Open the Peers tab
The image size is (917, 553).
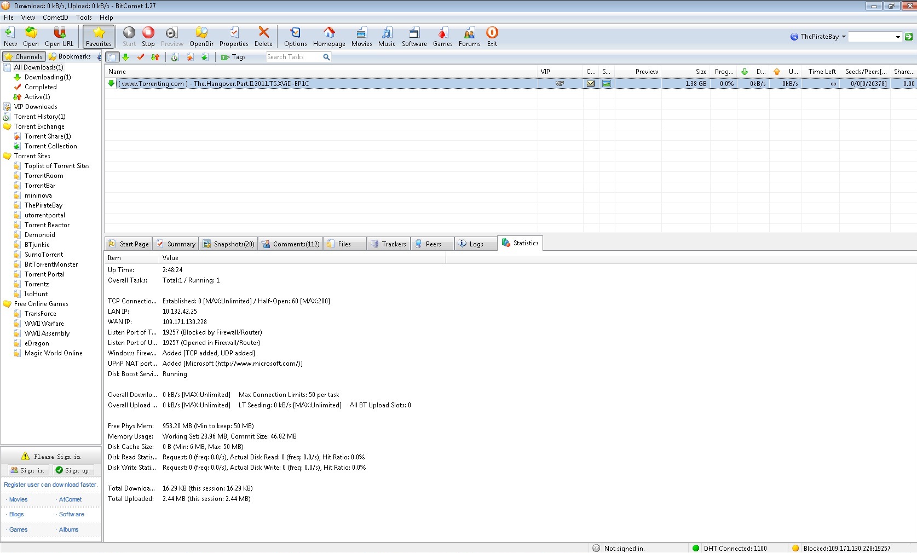click(x=433, y=244)
